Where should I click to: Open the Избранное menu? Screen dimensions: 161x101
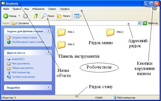pos(38,9)
